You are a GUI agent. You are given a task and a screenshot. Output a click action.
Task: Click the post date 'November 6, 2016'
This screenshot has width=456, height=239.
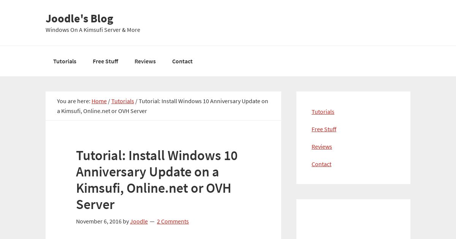click(99, 221)
